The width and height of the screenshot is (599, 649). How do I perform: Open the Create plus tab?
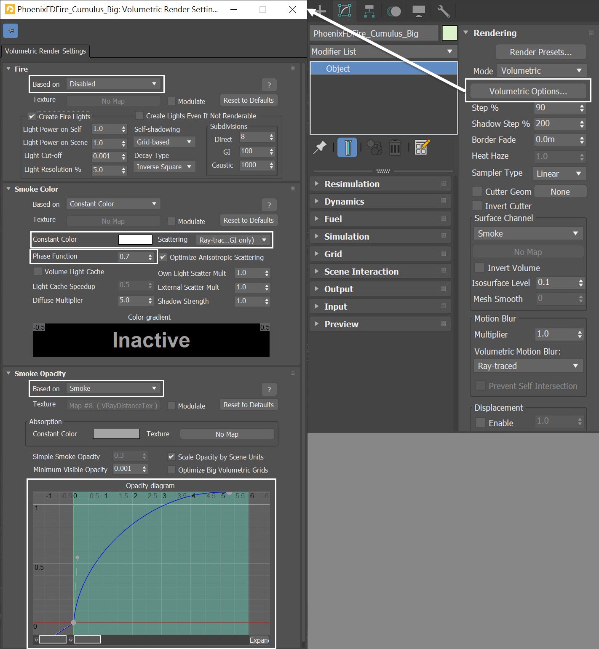coord(321,11)
